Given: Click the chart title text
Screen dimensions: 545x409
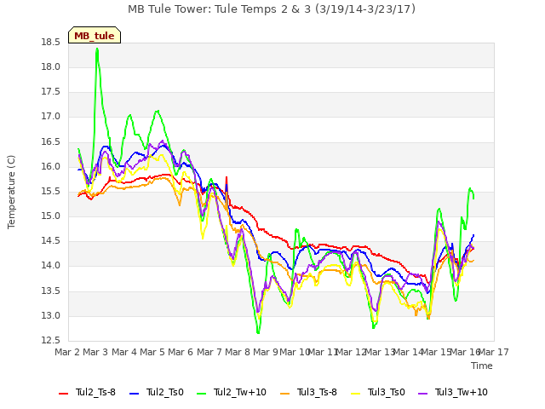Looking at the screenshot, I should (272, 9).
